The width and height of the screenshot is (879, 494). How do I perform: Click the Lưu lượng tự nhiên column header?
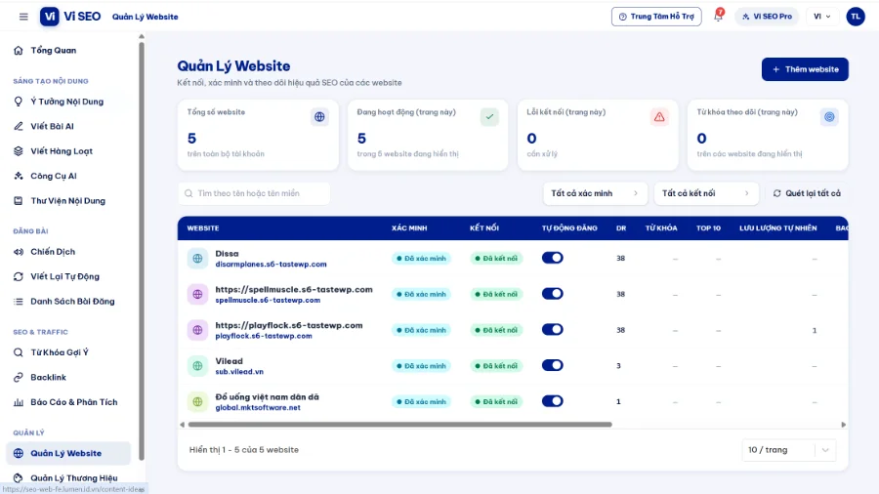coord(777,228)
